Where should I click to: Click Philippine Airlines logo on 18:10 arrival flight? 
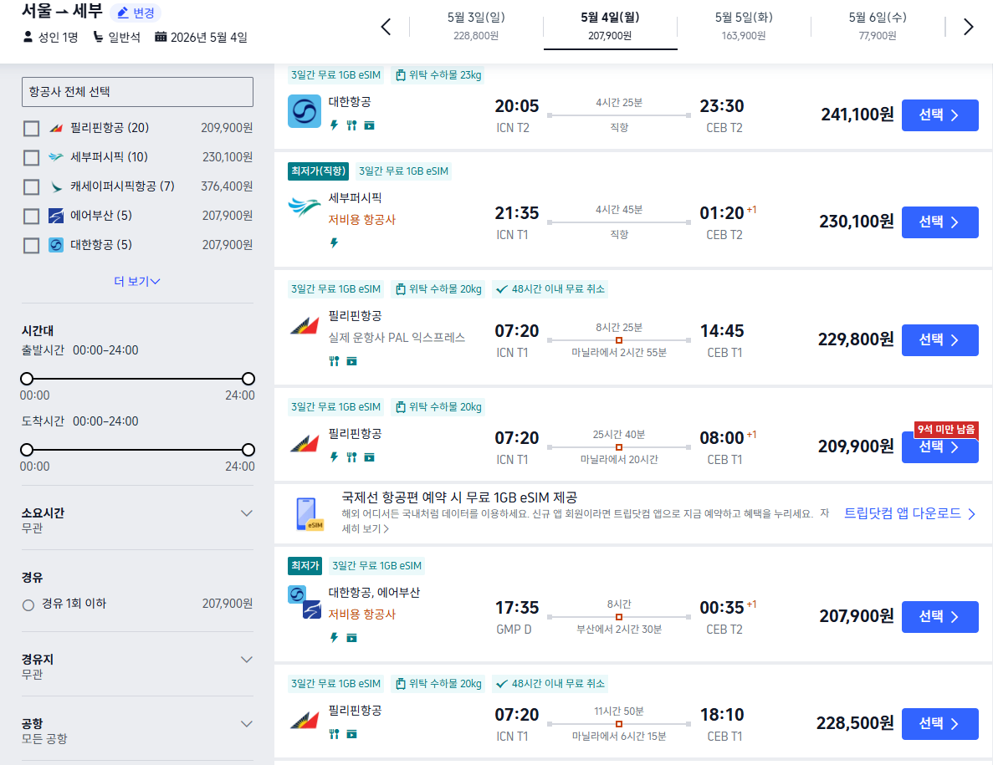pos(304,720)
